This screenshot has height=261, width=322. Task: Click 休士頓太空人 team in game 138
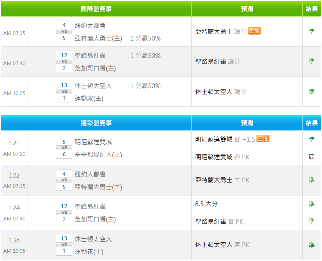tap(93, 239)
